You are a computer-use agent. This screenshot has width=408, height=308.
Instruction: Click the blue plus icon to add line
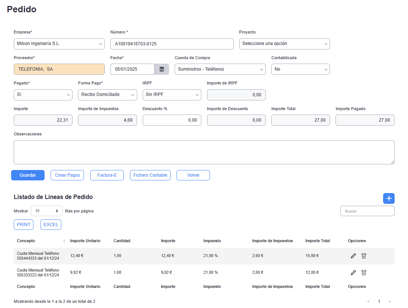[389, 199]
